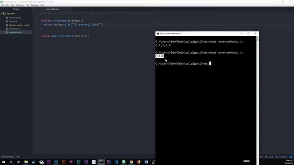Open the Help menu in Atom
This screenshot has height=165, width=294.
pyautogui.click(x=42, y=5)
